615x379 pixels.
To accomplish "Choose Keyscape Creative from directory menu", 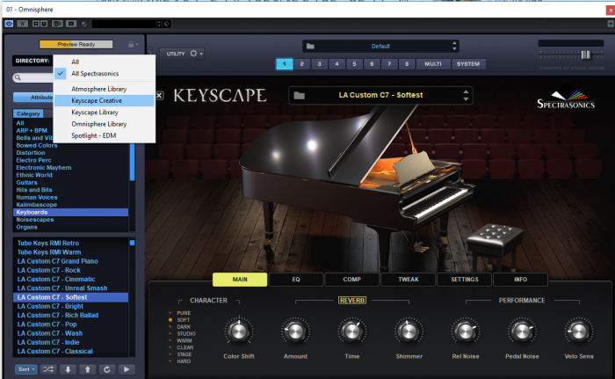I will [105, 101].
